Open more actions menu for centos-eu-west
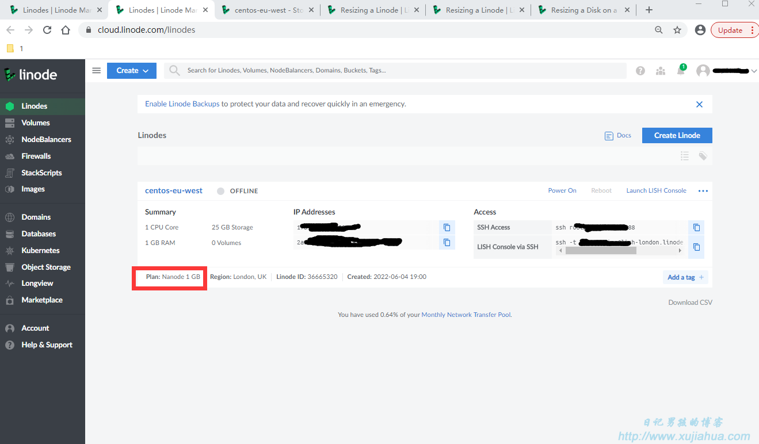The height and width of the screenshot is (444, 759). (703, 191)
